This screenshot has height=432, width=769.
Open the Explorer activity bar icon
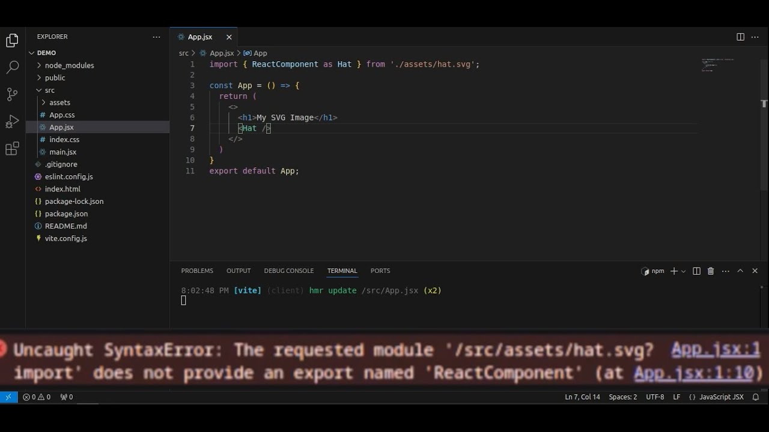pyautogui.click(x=12, y=41)
